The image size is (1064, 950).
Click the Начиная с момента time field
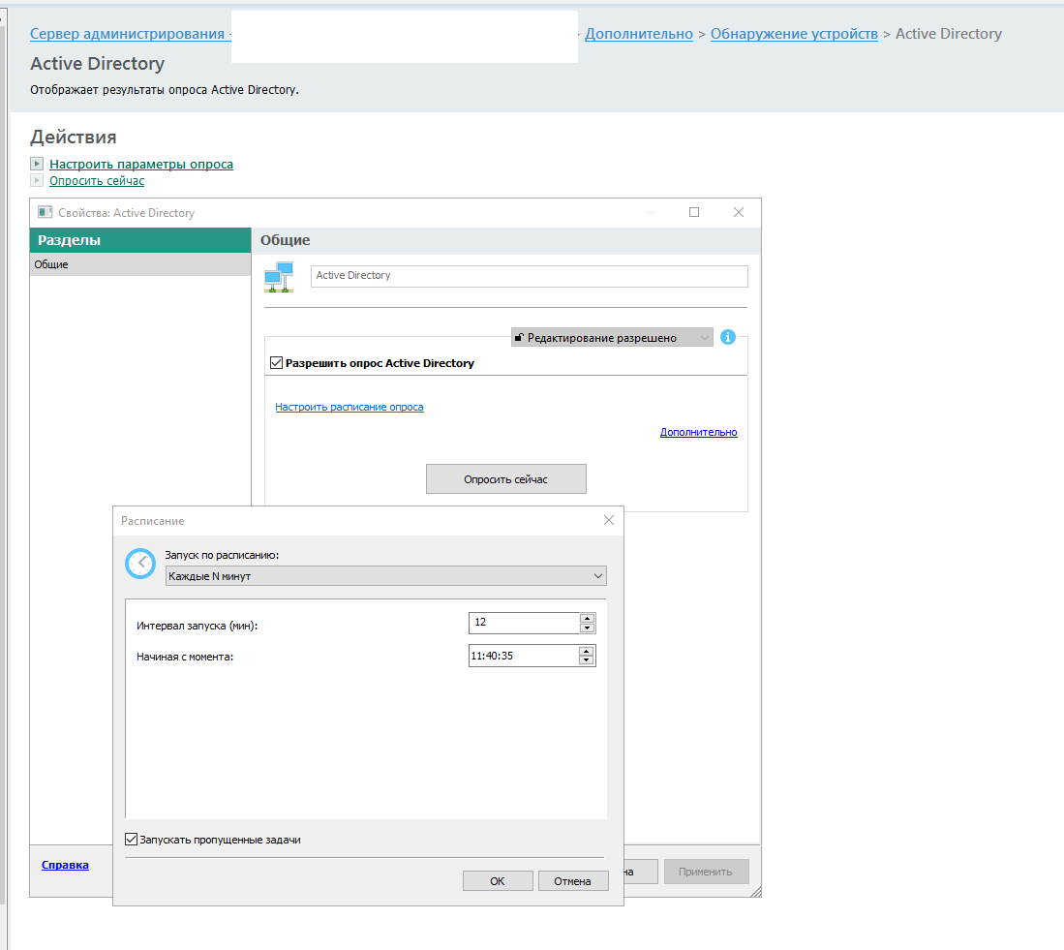click(x=523, y=656)
